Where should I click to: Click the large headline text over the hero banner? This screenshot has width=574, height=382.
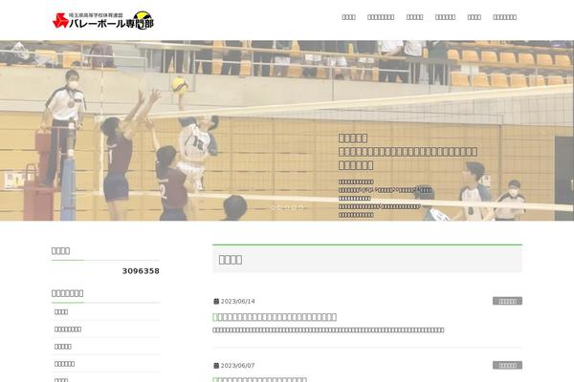click(x=408, y=151)
